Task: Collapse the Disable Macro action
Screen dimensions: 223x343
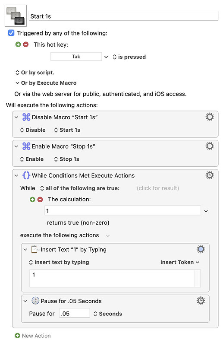Action: 16,117
